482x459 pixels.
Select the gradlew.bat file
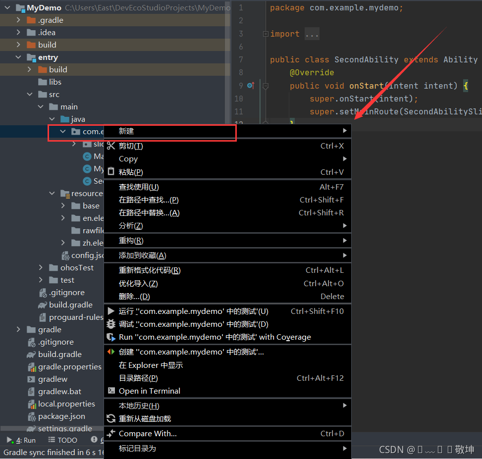pyautogui.click(x=59, y=391)
